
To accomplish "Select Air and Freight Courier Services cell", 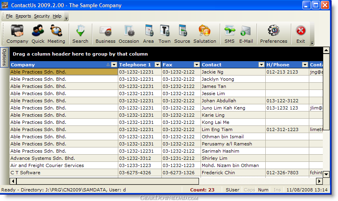I will tap(64, 165).
